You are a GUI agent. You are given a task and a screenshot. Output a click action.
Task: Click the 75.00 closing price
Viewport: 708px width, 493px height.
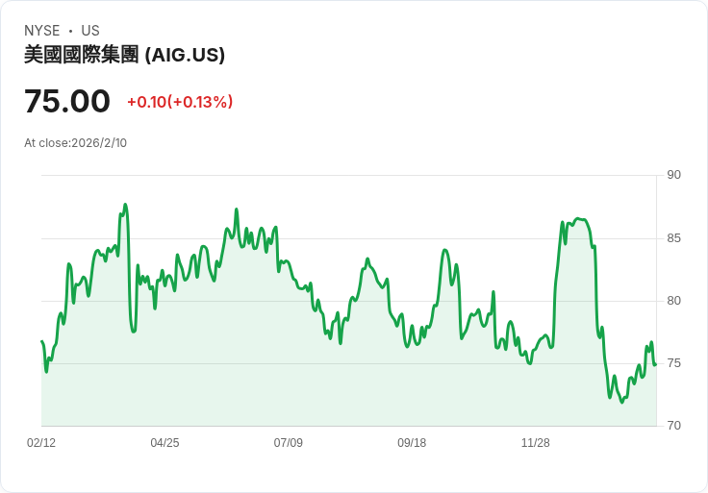click(x=67, y=101)
